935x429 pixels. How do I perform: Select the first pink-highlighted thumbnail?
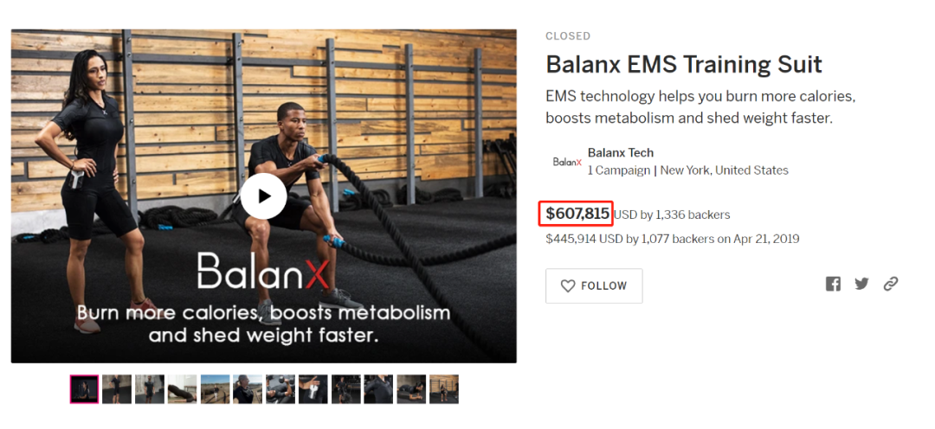click(84, 389)
